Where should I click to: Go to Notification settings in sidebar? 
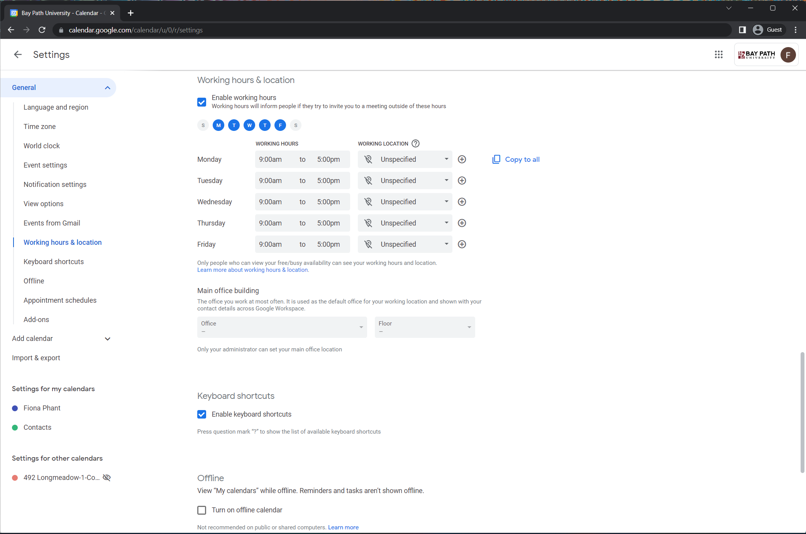coord(55,185)
